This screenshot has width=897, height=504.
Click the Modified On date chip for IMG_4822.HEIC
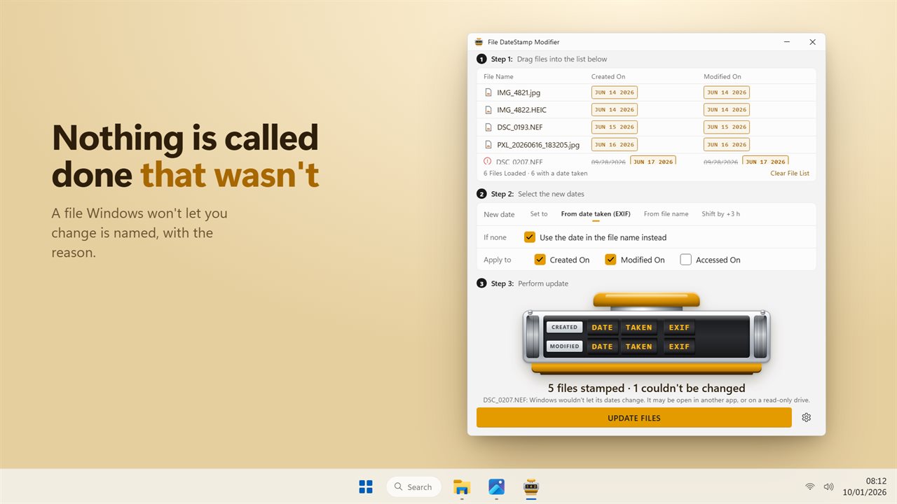727,110
